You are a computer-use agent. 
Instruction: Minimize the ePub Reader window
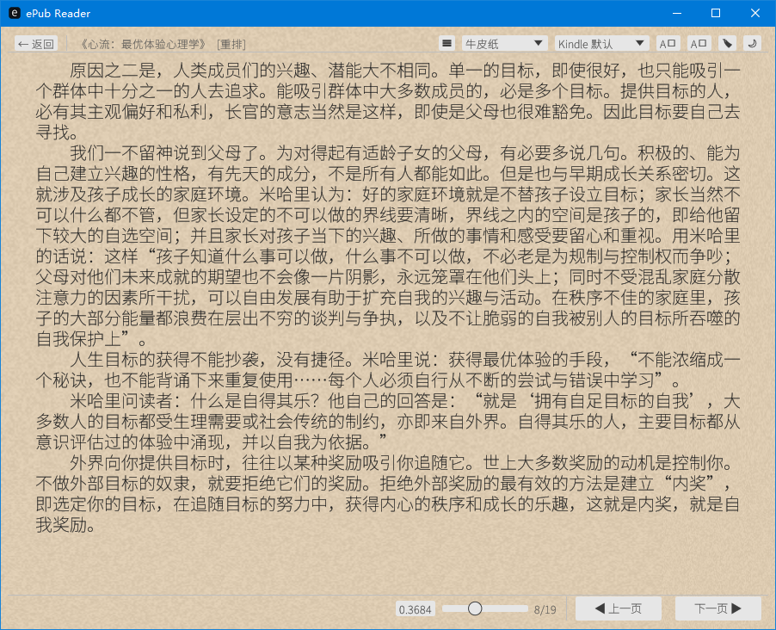pos(677,13)
